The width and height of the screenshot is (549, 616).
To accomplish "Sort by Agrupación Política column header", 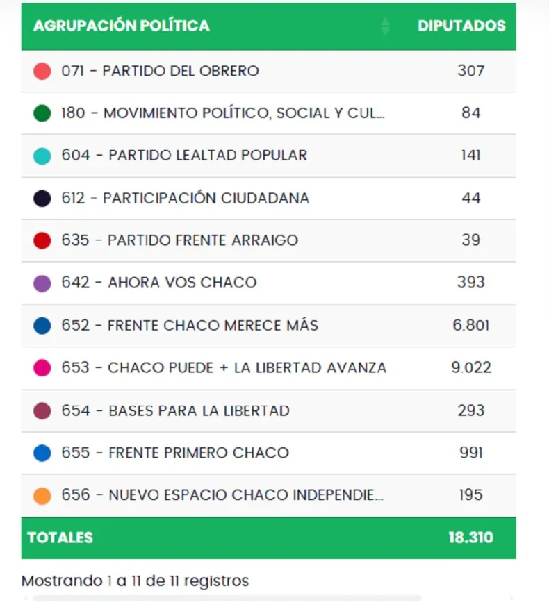I will point(122,26).
